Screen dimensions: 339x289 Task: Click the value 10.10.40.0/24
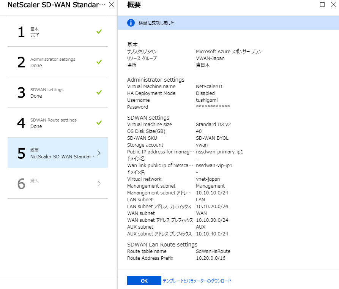(212, 234)
